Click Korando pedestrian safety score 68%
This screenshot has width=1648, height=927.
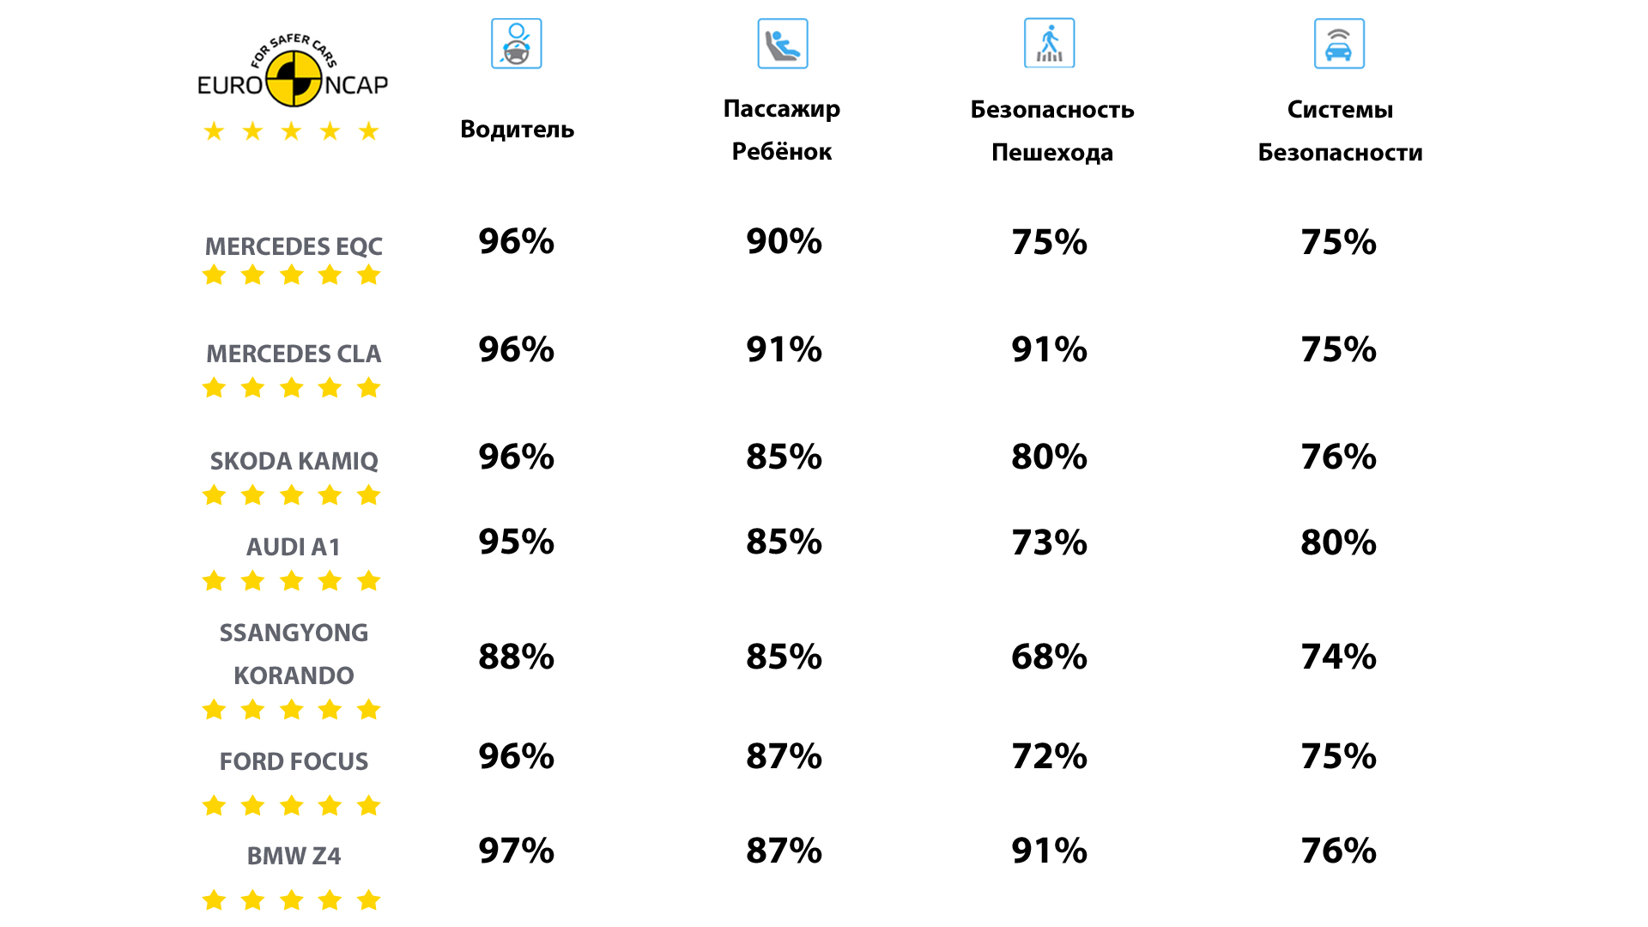pos(1049,657)
